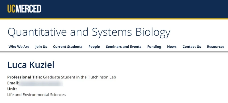228x103 pixels.
Task: Open the Join Us menu
Action: pos(41,47)
